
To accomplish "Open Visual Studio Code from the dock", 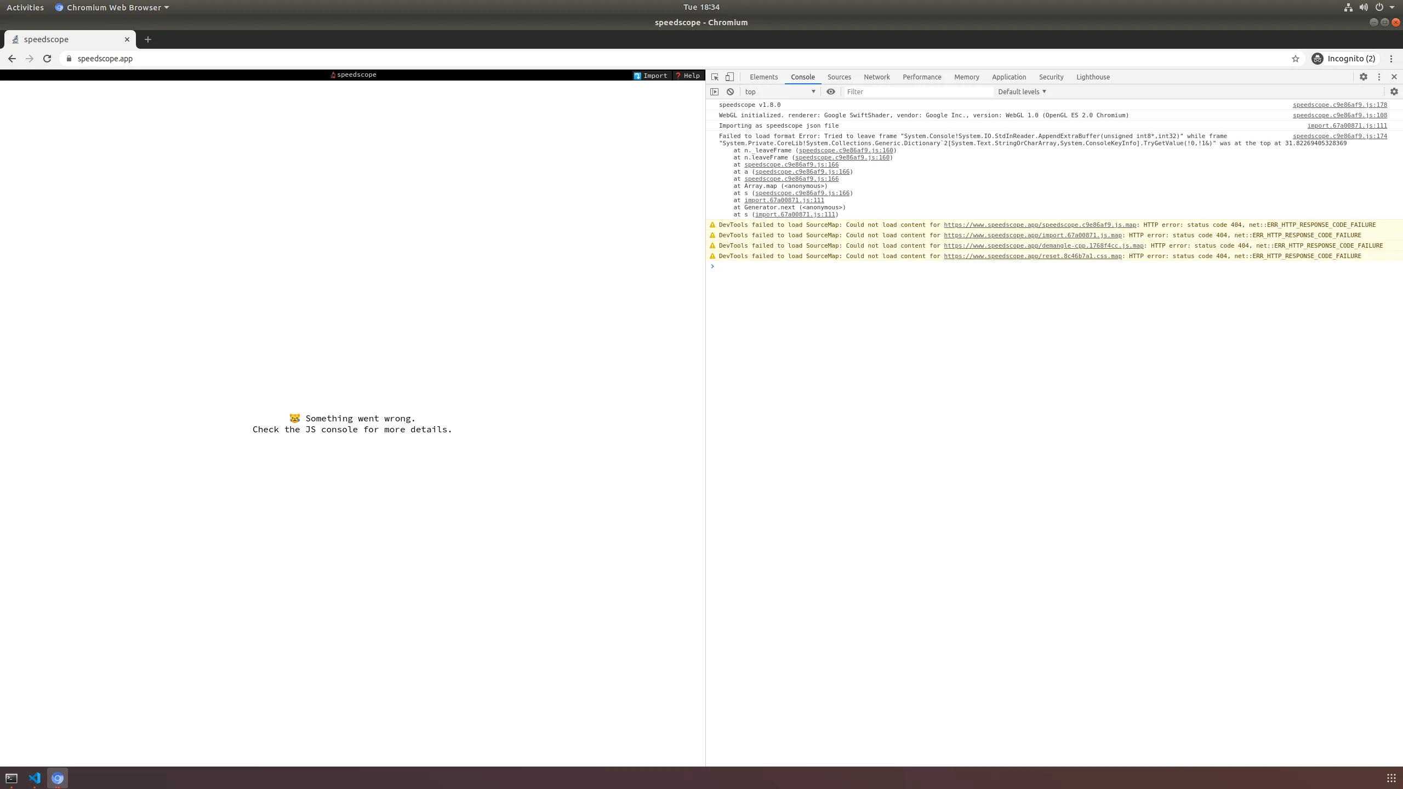I will tap(35, 778).
